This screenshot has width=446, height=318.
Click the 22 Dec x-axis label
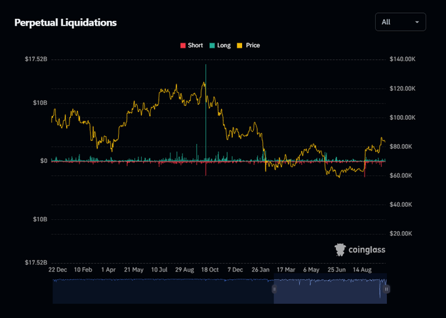[x=58, y=270]
